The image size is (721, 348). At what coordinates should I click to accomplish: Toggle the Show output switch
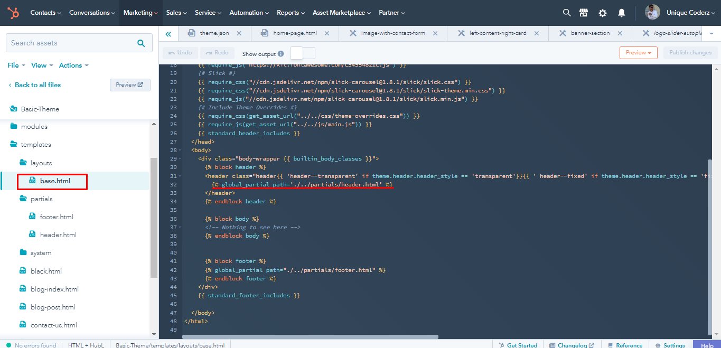(303, 53)
